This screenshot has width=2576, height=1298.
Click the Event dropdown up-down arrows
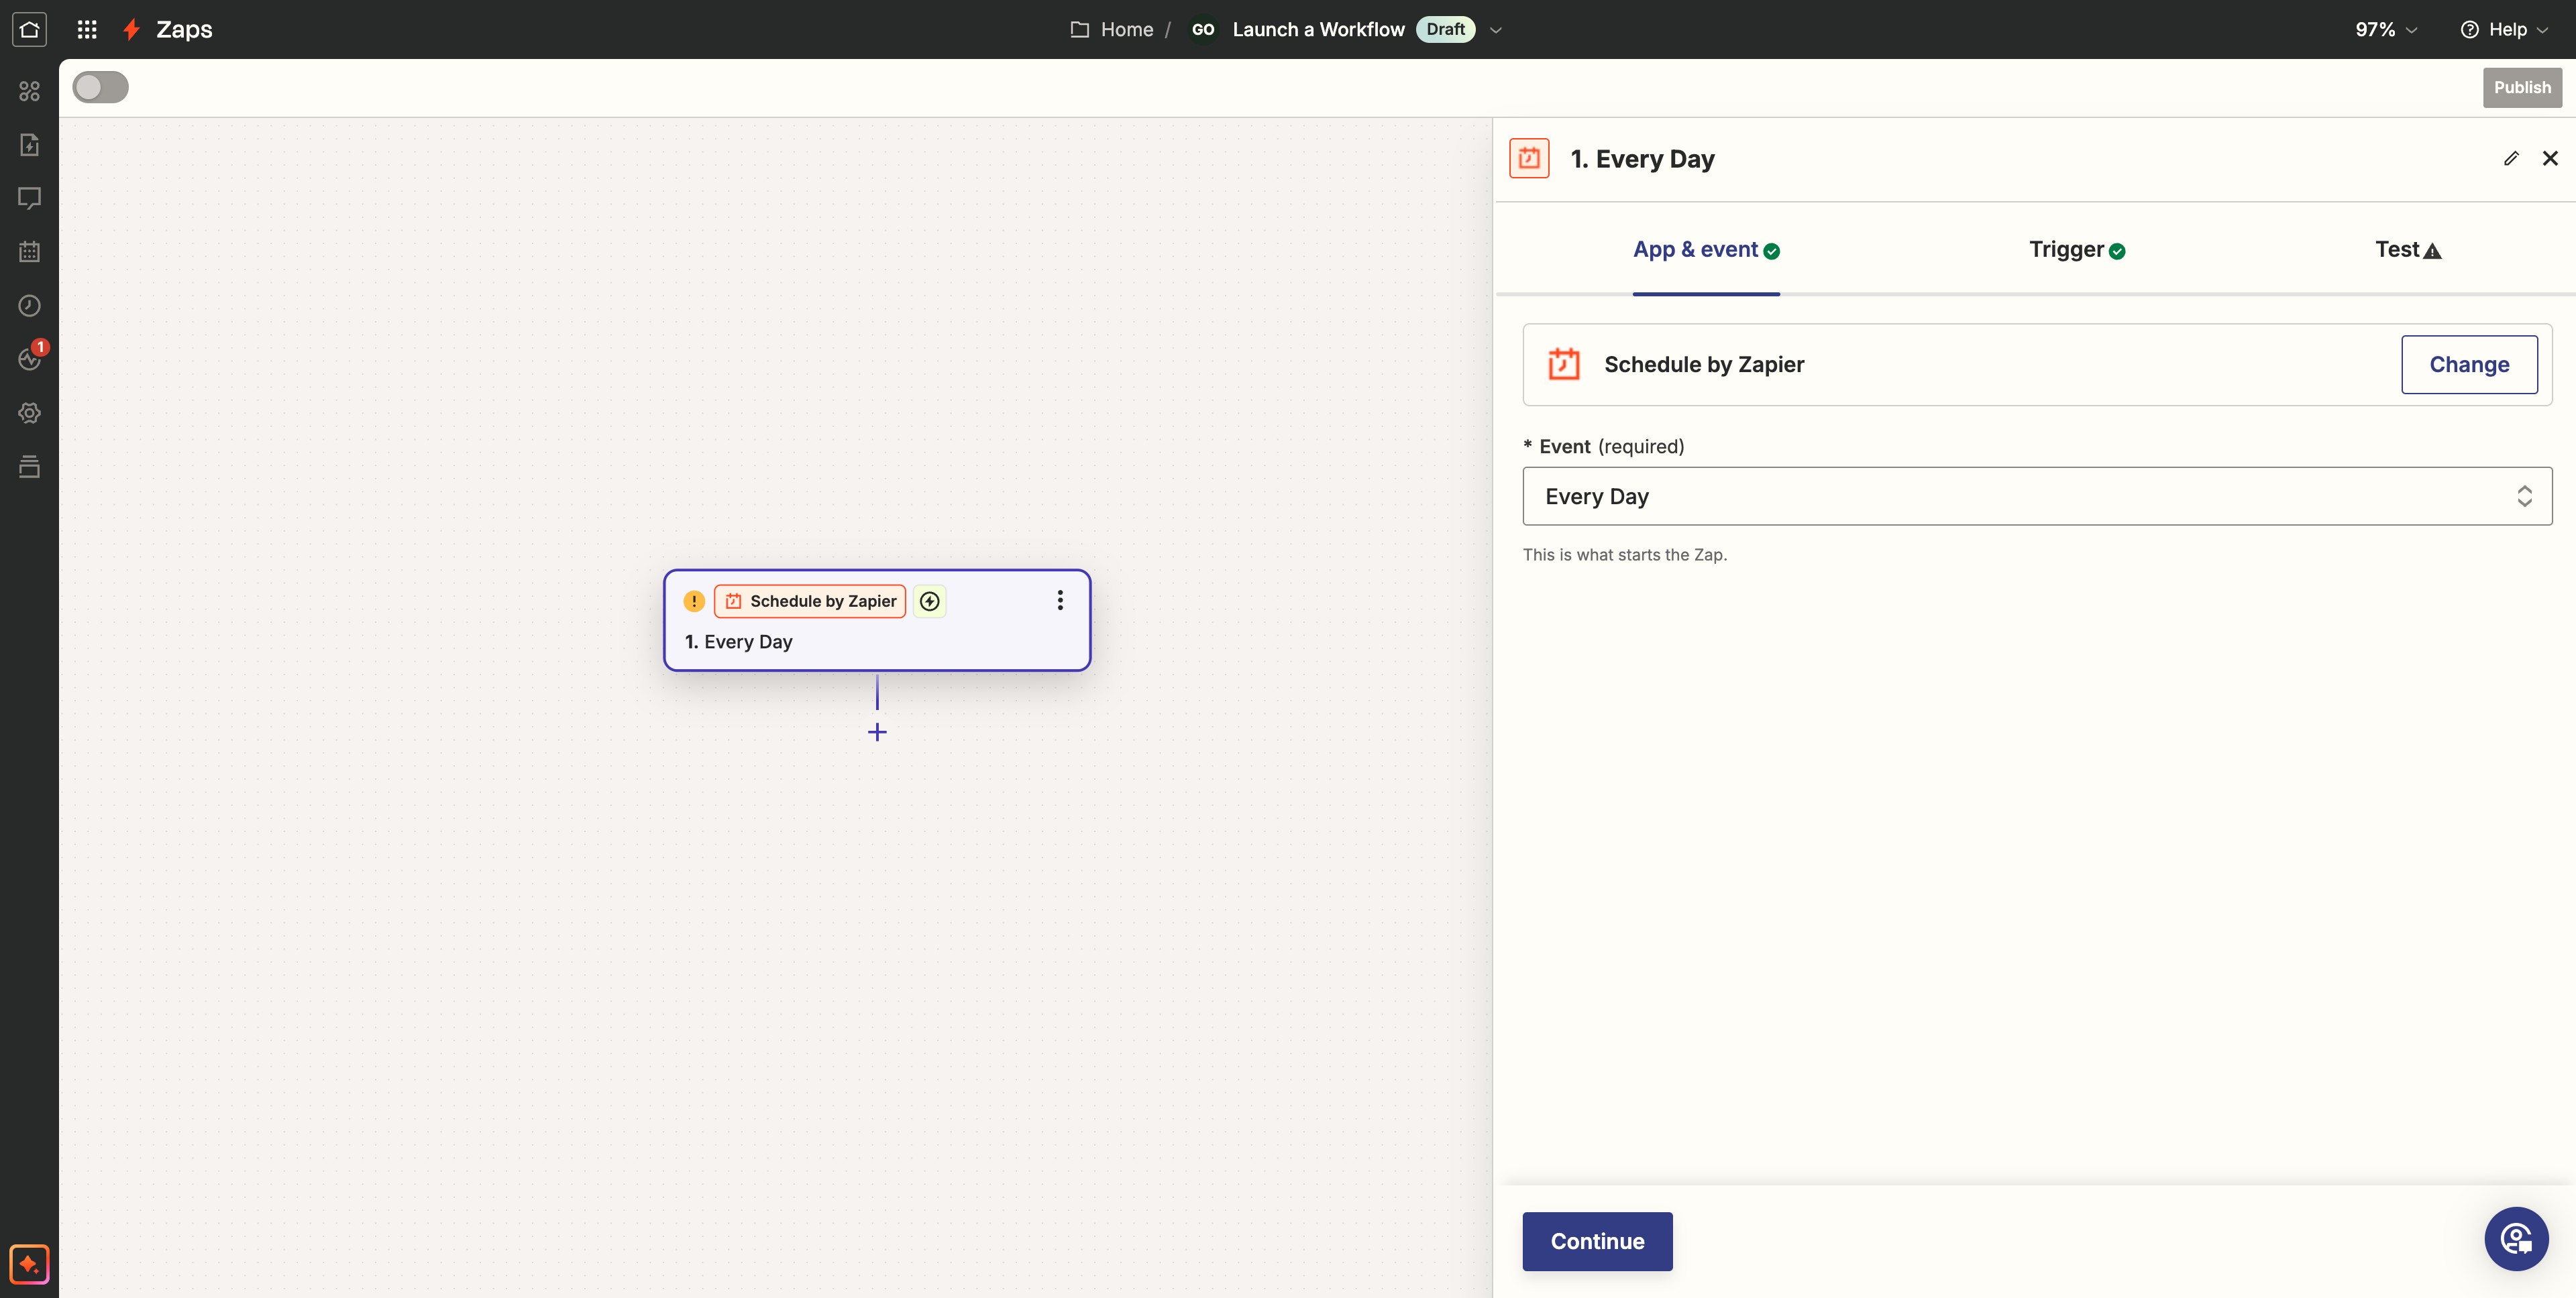tap(2524, 497)
